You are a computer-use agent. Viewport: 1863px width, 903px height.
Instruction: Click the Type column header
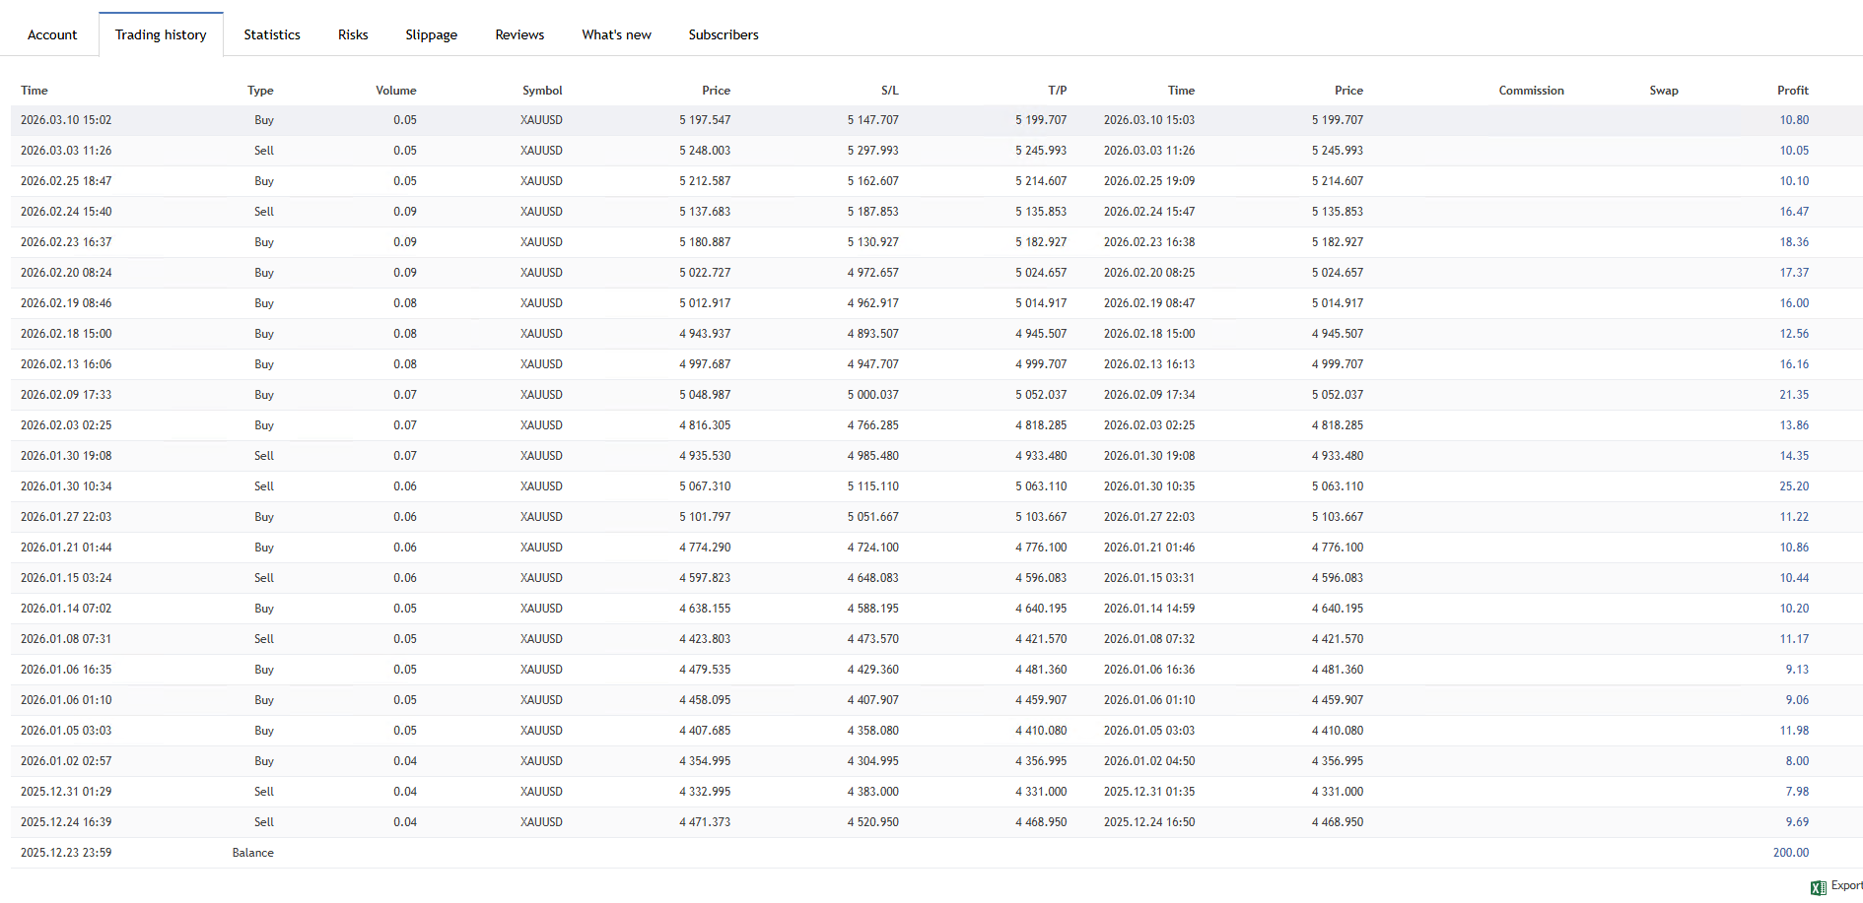click(260, 91)
